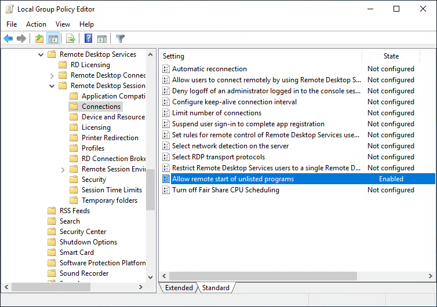
Task: Select the Security folder in tree
Action: [x=93, y=180]
